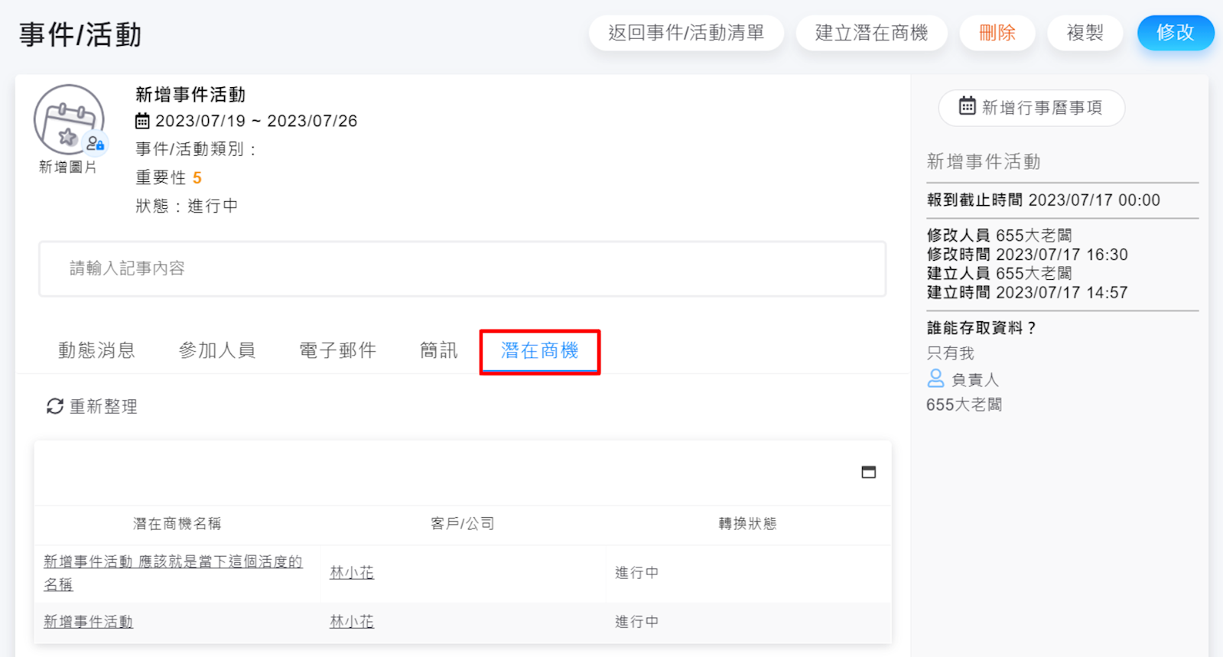The width and height of the screenshot is (1223, 657).
Task: Click the event calendar avatar image
Action: click(68, 120)
